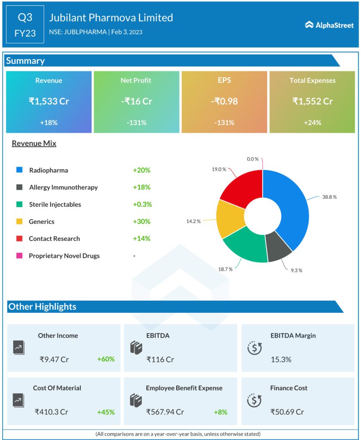Select the Q3 FY23 quarter badge
The height and width of the screenshot is (440, 361).
[x=25, y=25]
